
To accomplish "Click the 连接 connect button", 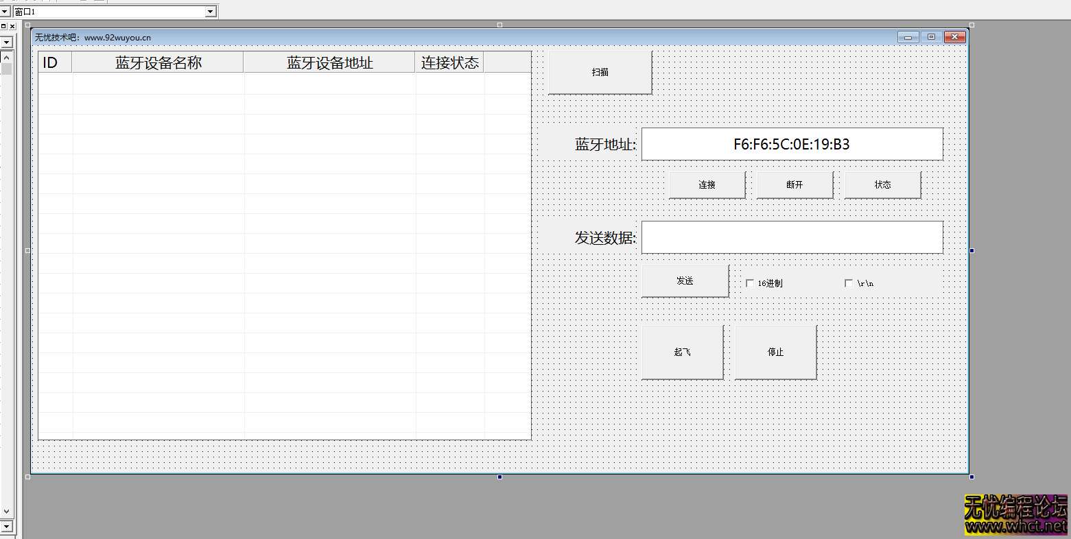I will [x=706, y=184].
